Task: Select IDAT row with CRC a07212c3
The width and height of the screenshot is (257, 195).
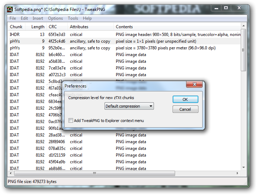Action: coord(124,75)
